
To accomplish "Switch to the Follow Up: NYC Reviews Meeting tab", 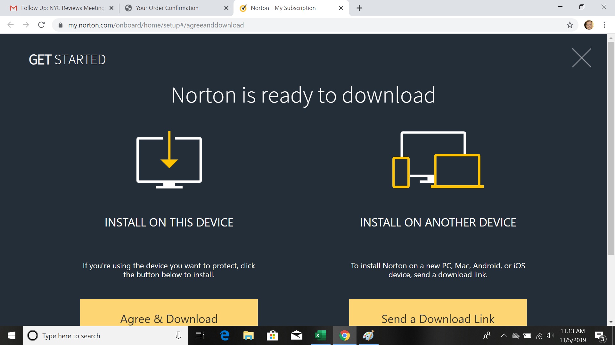I will coord(62,8).
